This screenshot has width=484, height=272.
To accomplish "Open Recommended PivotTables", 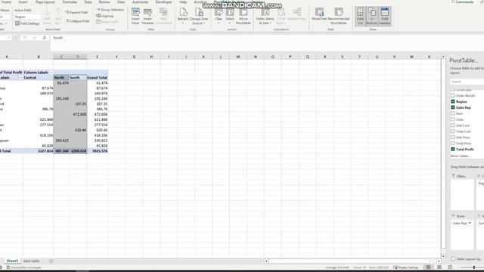I will coord(339,17).
